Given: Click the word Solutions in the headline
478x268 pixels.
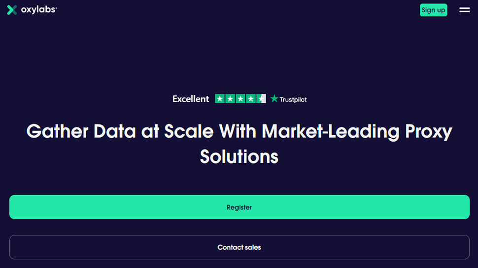Looking at the screenshot, I should pyautogui.click(x=239, y=157).
